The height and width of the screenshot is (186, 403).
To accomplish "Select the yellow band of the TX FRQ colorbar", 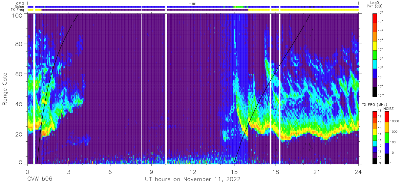I will (375, 132).
